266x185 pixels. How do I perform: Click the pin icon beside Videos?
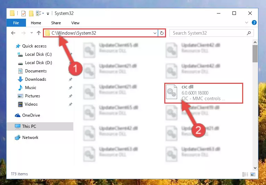pos(71,104)
